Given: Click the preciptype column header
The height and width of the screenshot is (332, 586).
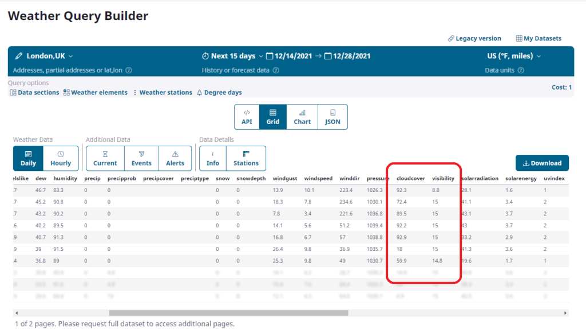Looking at the screenshot, I should pos(195,178).
